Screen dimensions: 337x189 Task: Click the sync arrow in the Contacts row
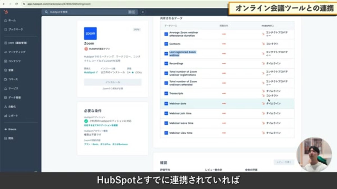224,44
